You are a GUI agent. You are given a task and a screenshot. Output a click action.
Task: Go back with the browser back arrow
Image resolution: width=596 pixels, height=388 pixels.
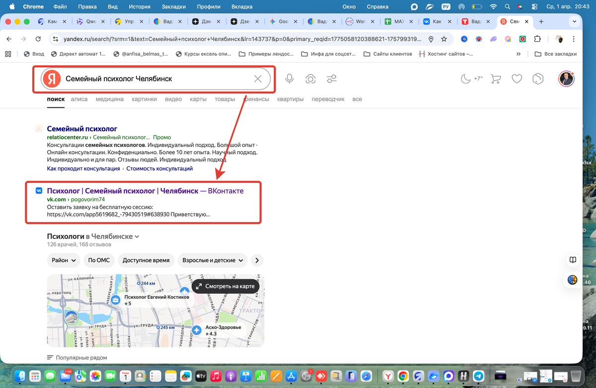coord(9,39)
